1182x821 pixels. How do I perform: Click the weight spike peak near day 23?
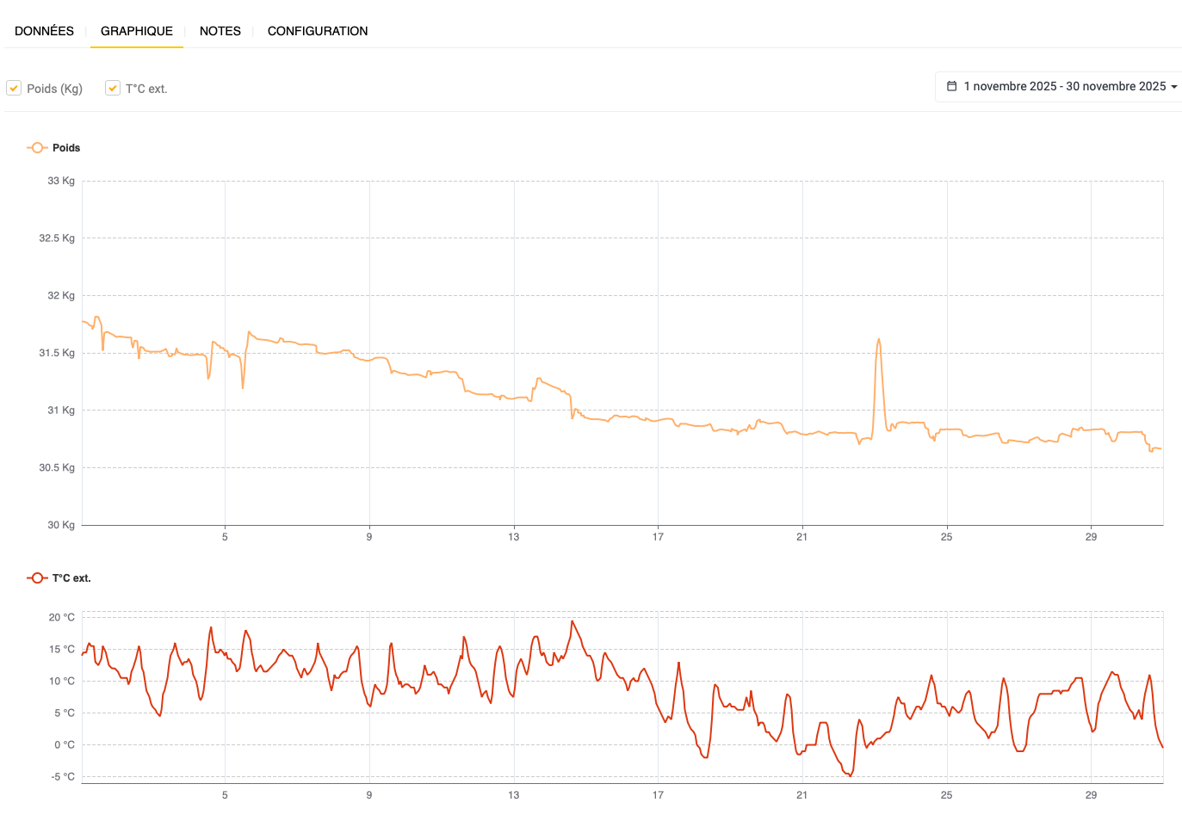[x=878, y=340]
